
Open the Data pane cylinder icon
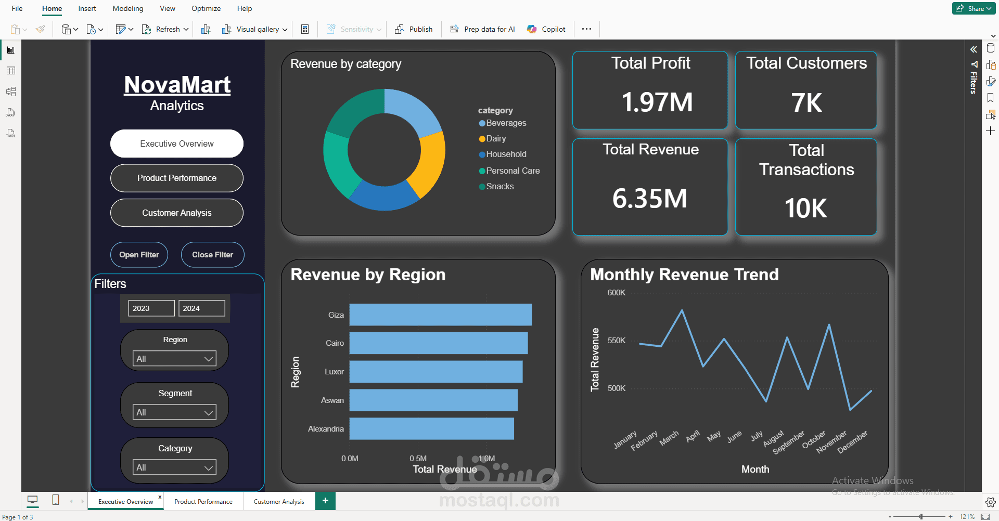[x=991, y=48]
